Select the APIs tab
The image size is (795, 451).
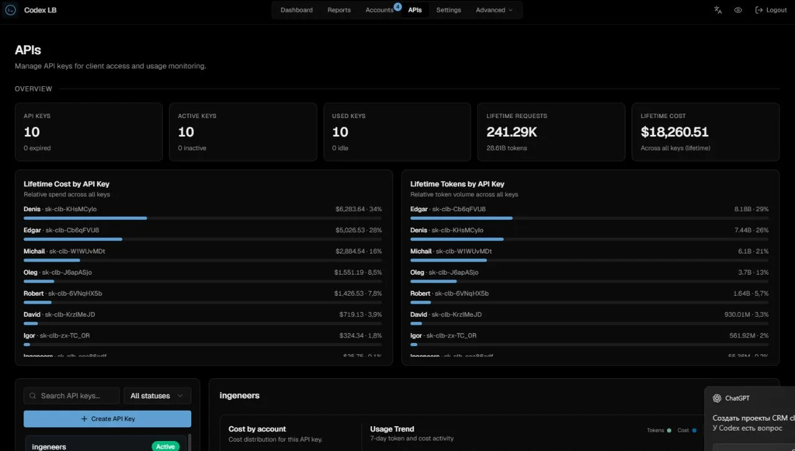tap(415, 10)
